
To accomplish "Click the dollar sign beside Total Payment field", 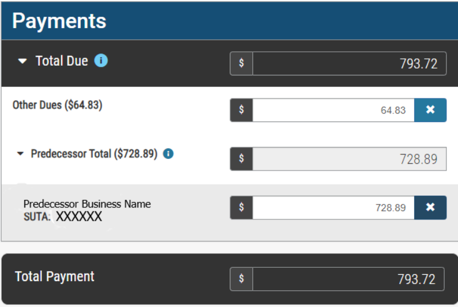I will (x=241, y=279).
